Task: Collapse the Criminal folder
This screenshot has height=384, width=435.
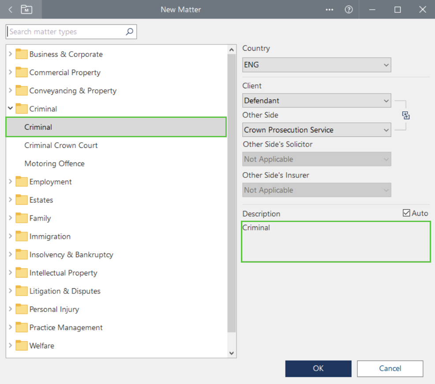Action: tap(11, 109)
